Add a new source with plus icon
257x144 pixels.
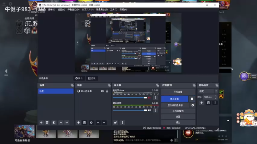(x=78, y=123)
